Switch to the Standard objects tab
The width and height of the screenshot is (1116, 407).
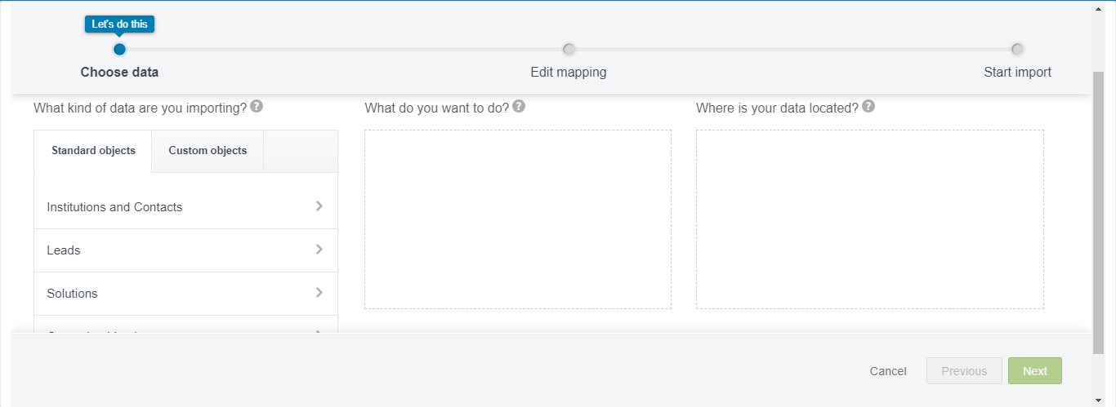coord(93,151)
